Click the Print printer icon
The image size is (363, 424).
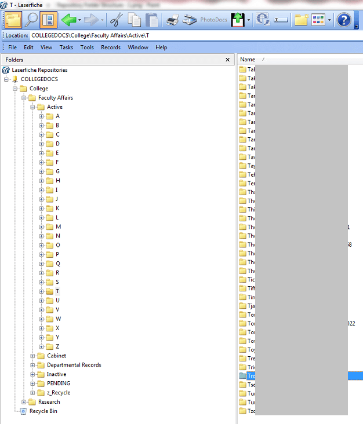[173, 20]
